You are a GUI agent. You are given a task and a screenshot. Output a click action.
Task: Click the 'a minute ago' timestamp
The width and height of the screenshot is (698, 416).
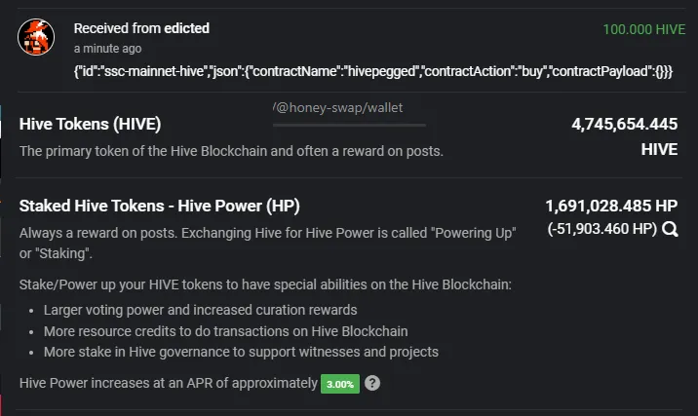pyautogui.click(x=108, y=49)
